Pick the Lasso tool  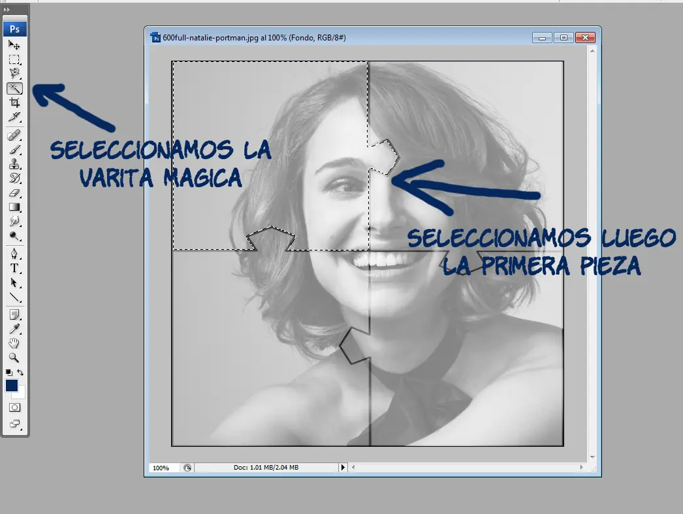coord(14,74)
